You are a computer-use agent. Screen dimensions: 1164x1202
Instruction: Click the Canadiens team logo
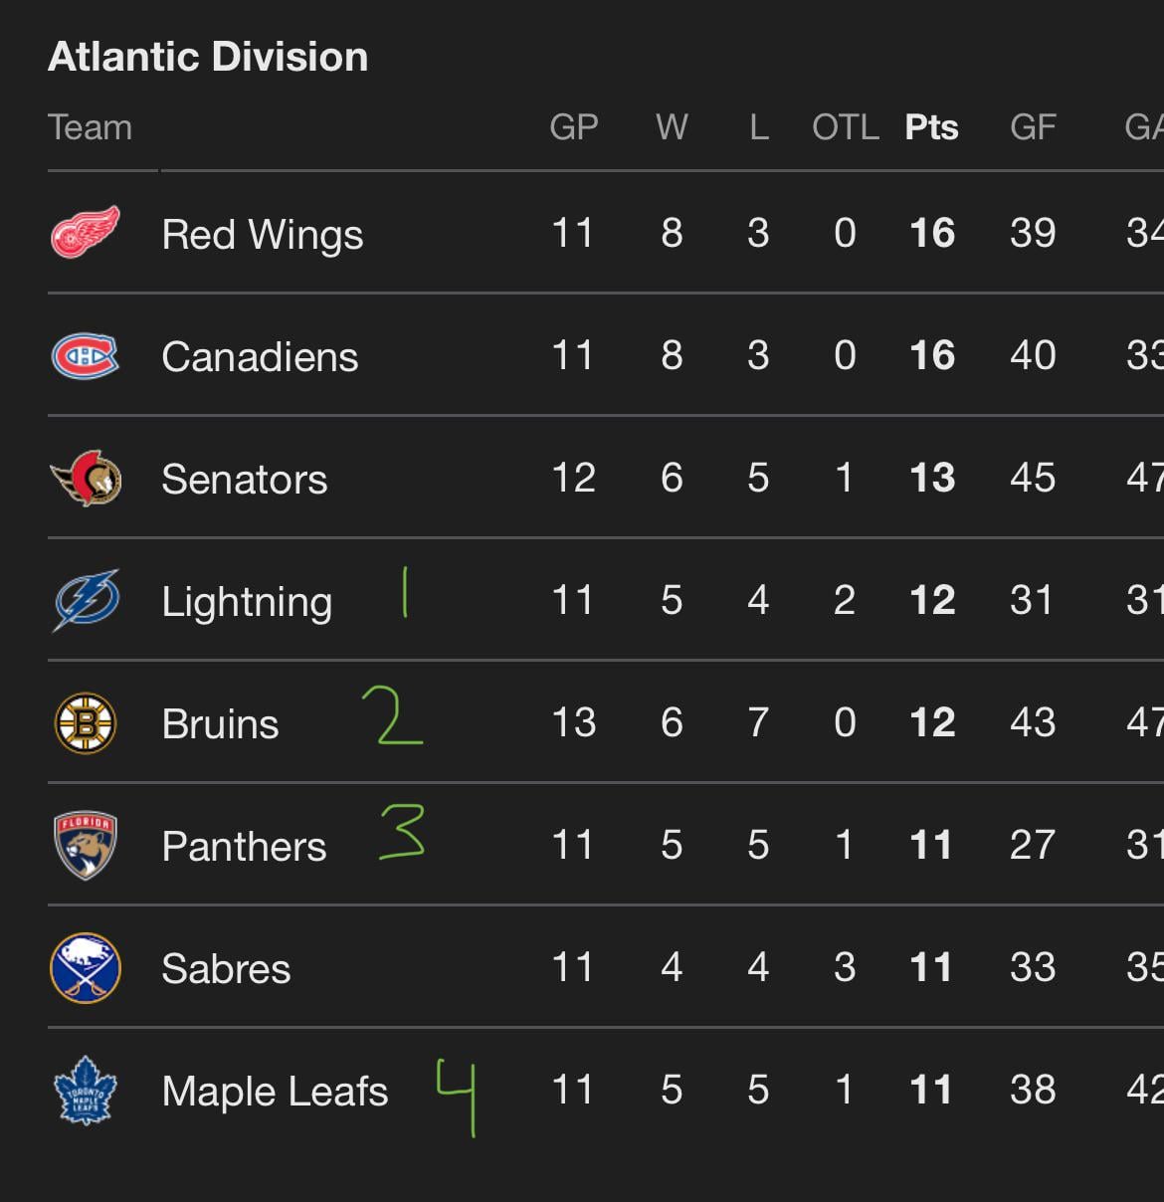86,356
